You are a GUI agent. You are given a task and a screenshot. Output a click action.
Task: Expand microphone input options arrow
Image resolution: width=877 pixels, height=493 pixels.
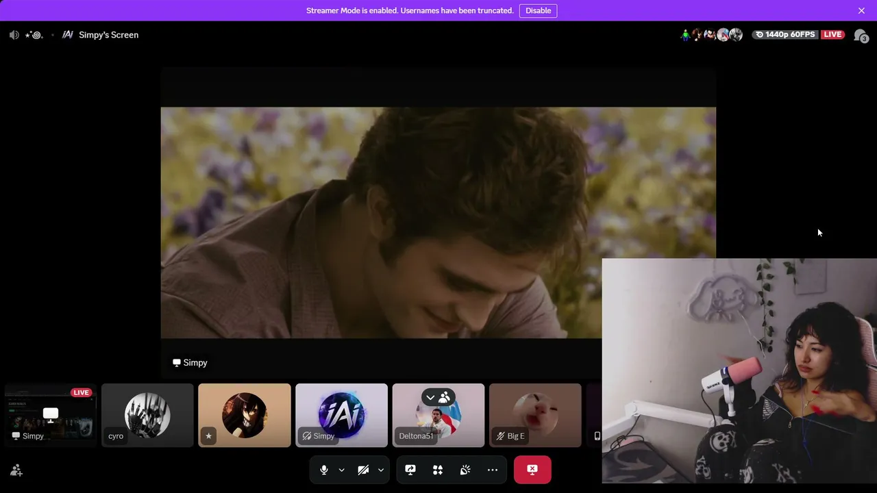coord(341,470)
